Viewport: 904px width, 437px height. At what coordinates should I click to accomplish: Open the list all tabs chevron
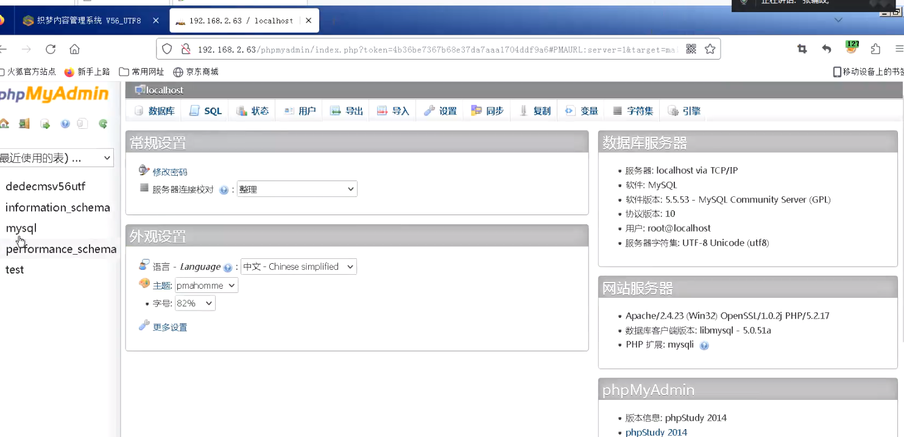[x=838, y=21]
